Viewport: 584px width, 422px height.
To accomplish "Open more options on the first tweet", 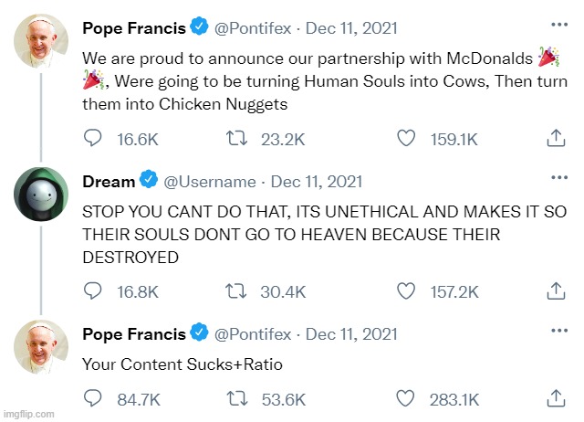I will point(557,24).
